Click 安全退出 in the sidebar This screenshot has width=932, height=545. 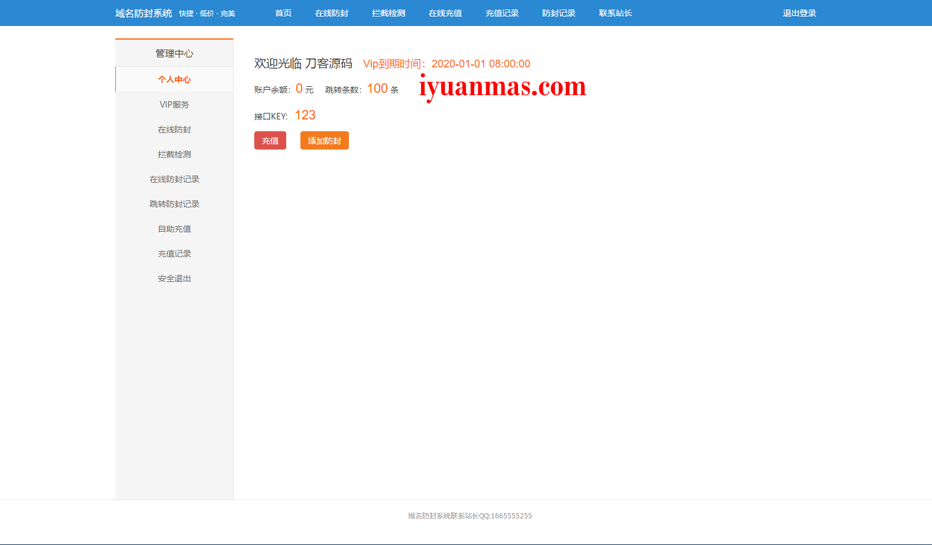pos(174,278)
